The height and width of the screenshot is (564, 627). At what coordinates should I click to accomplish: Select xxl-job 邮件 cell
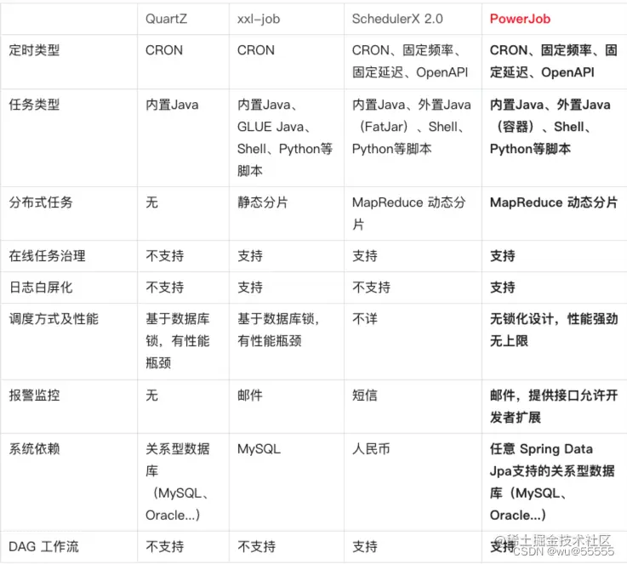pos(250,395)
